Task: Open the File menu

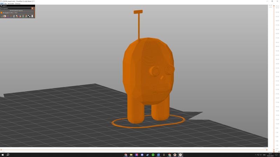Action: click(x=2, y=3)
